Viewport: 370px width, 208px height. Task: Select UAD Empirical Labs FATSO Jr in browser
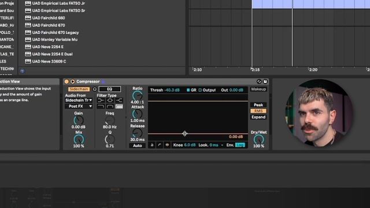[58, 3]
